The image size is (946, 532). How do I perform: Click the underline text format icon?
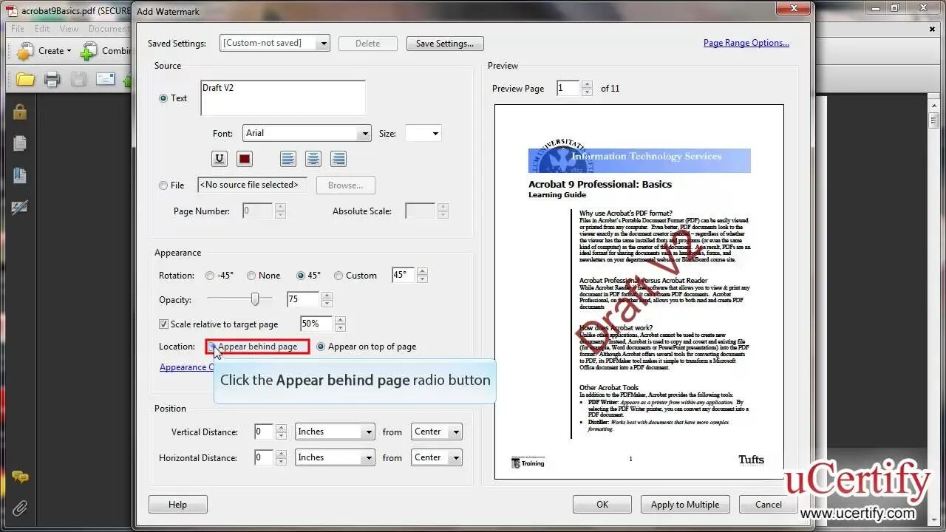point(219,159)
